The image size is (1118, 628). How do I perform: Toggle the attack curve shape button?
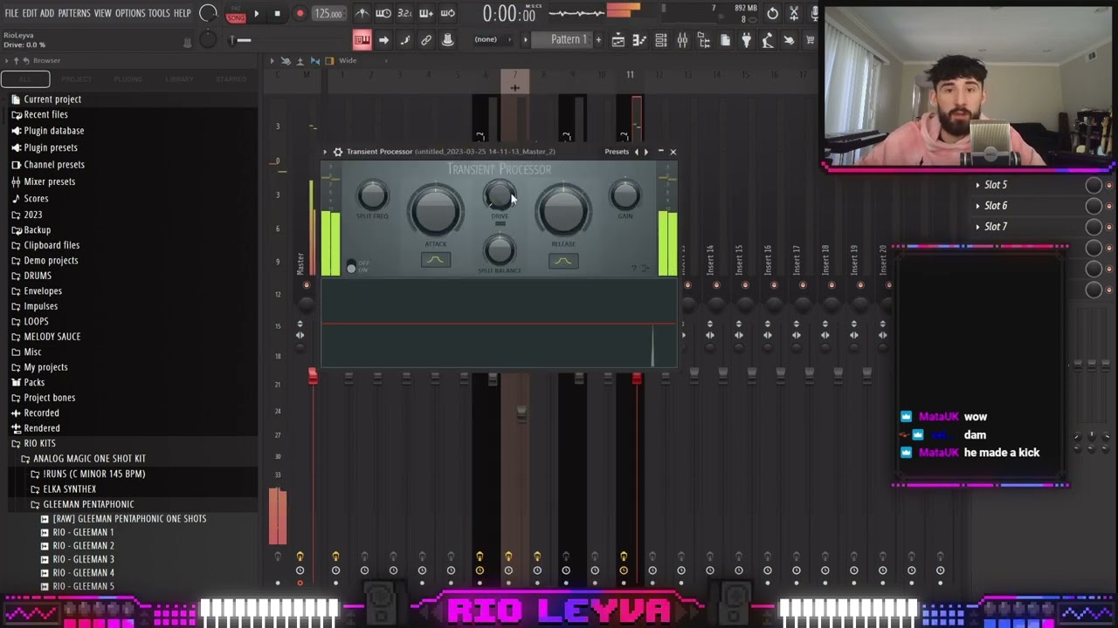pyautogui.click(x=436, y=260)
